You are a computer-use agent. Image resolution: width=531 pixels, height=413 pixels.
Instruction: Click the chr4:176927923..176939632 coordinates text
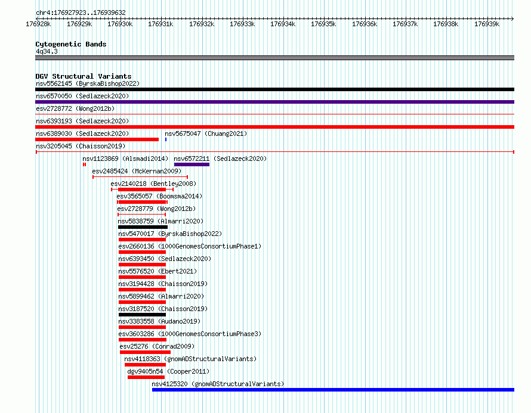tap(81, 13)
